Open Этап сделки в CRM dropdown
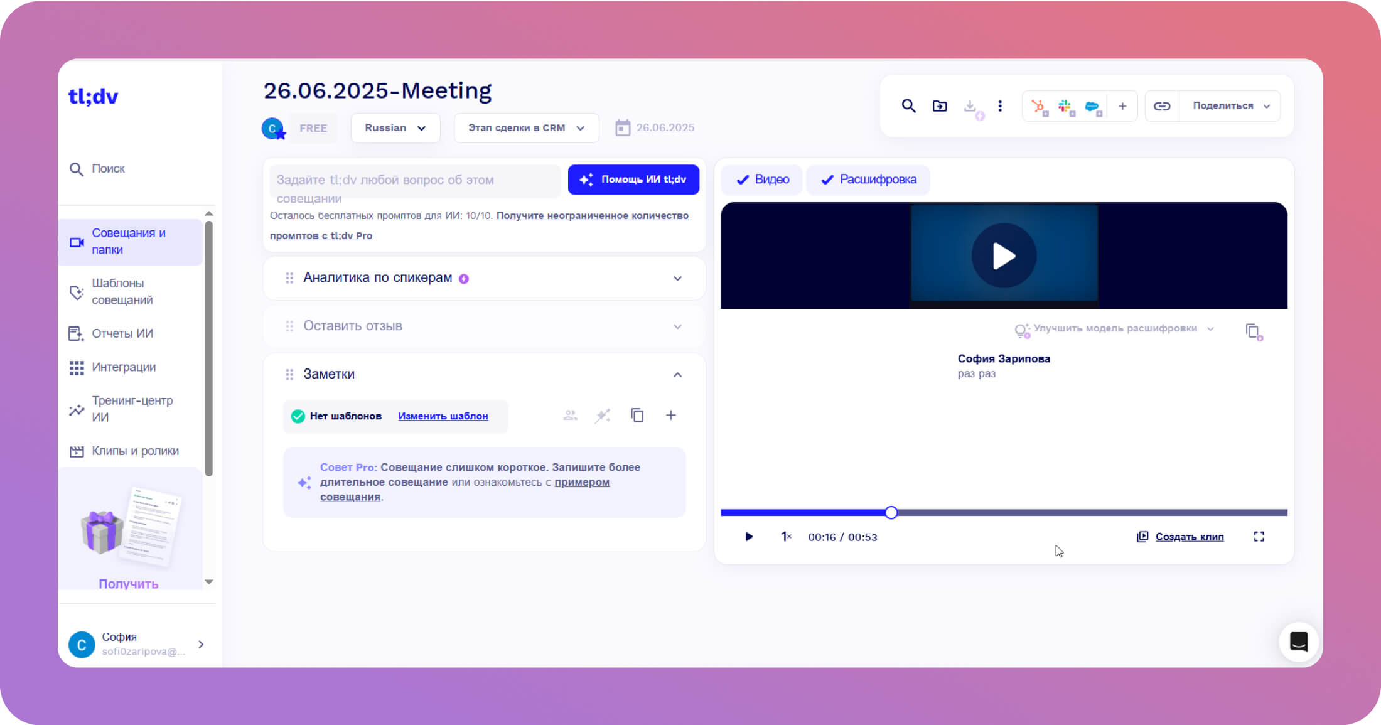This screenshot has height=725, width=1381. click(x=526, y=128)
